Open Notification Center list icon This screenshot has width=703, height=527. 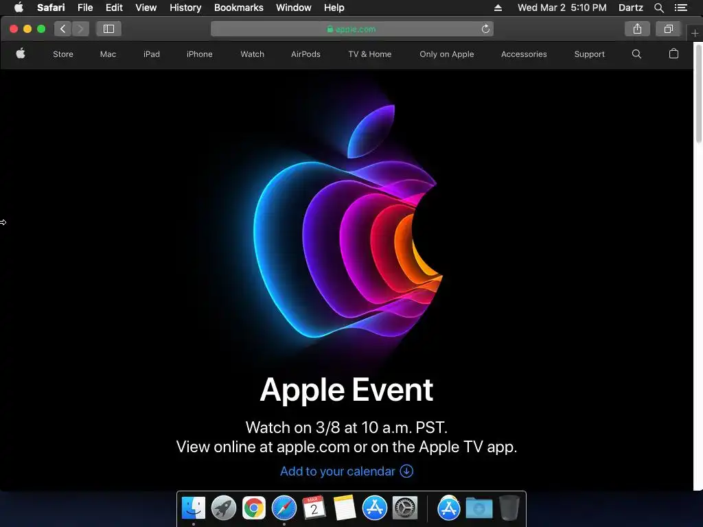coord(680,8)
